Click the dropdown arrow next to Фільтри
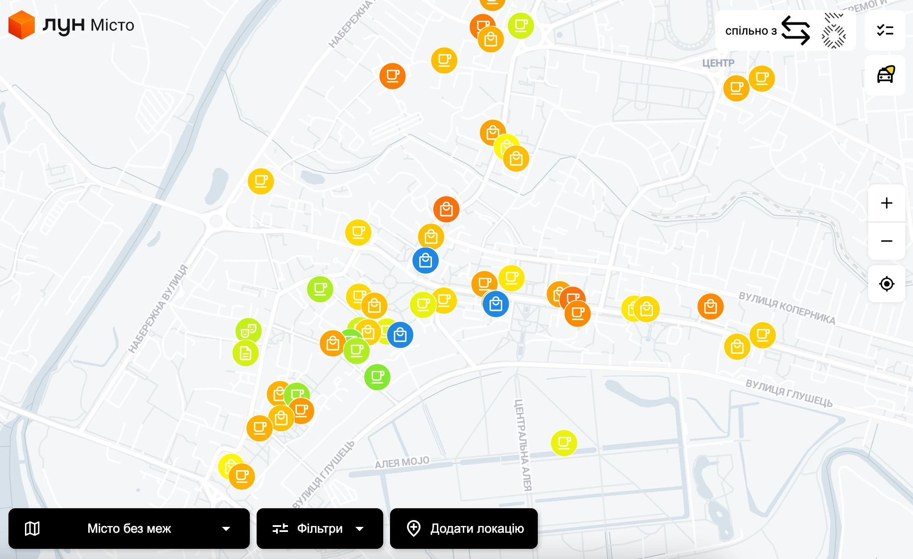The width and height of the screenshot is (913, 559). tap(360, 529)
